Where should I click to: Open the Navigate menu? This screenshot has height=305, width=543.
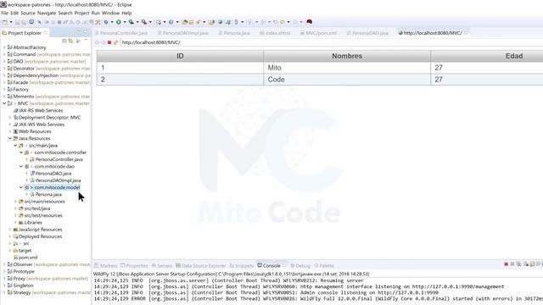tap(47, 13)
